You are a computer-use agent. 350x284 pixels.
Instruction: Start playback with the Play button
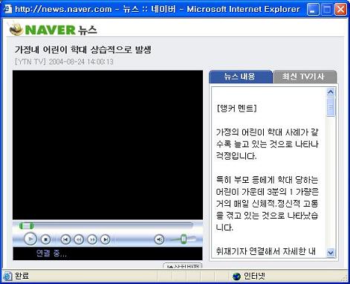pyautogui.click(x=30, y=239)
